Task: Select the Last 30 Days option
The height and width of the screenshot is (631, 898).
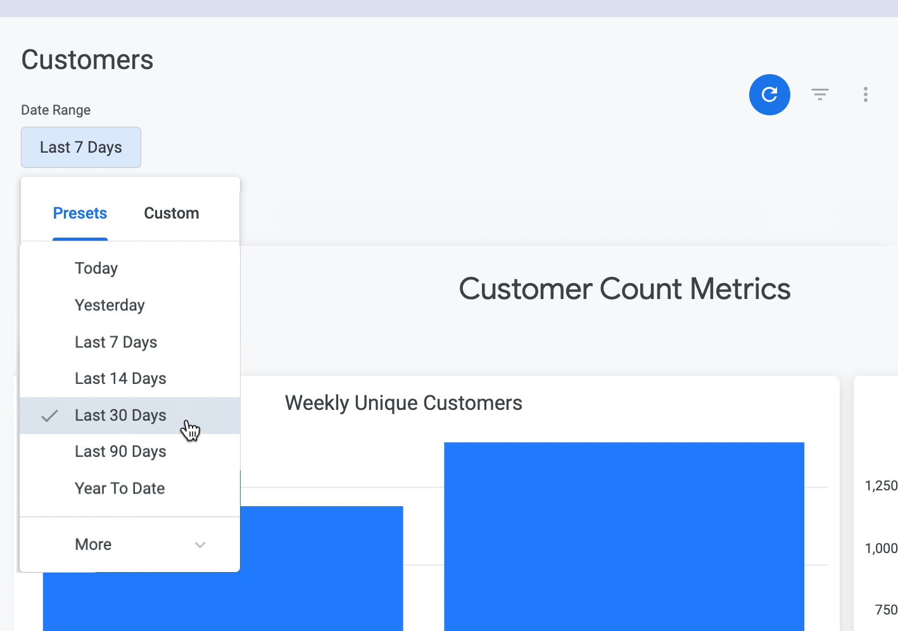Action: tap(120, 416)
